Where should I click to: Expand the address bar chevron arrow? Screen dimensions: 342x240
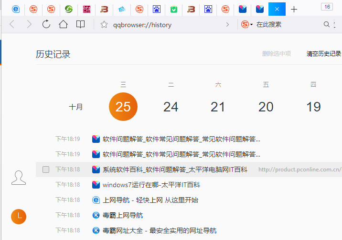[227, 24]
